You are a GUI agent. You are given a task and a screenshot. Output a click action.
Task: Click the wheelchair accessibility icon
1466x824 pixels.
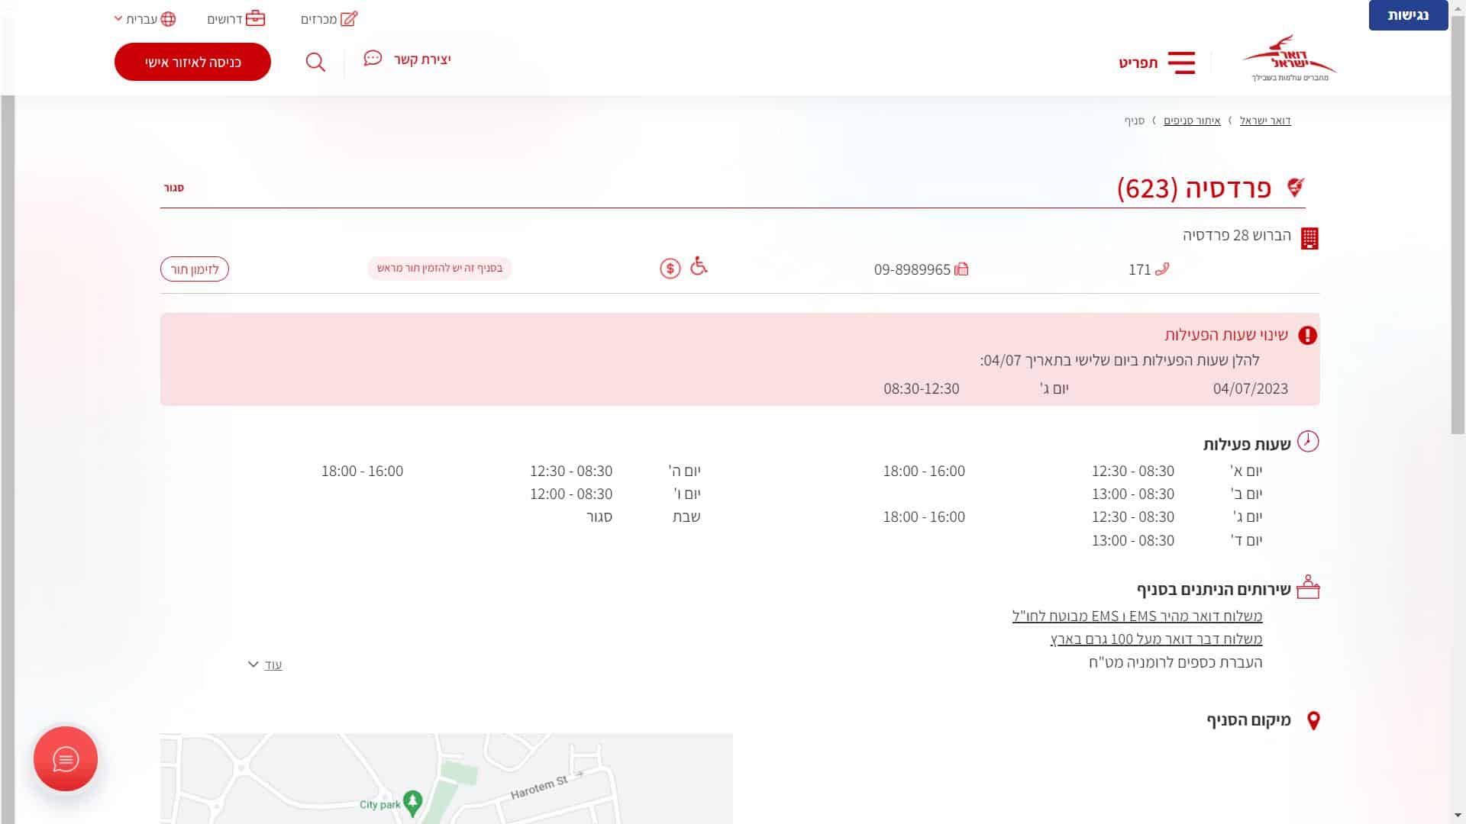pyautogui.click(x=699, y=266)
